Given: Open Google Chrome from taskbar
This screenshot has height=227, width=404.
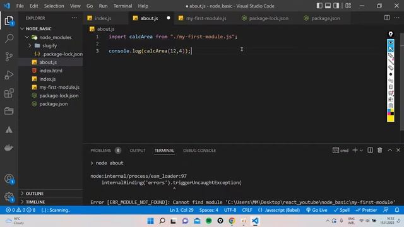Looking at the screenshot, I should pyautogui.click(x=232, y=221).
